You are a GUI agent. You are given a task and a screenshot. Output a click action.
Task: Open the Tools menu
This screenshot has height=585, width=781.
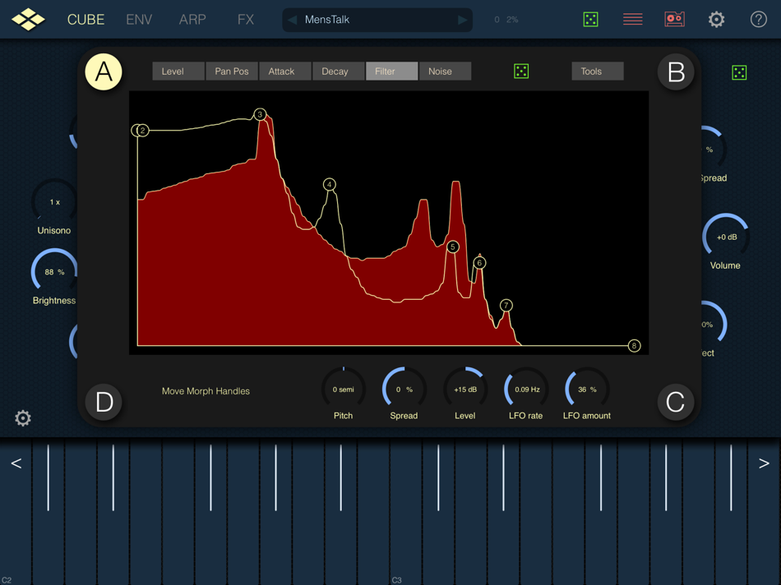597,71
